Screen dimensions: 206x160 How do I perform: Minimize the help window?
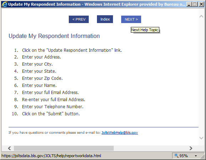click(x=189, y=4)
